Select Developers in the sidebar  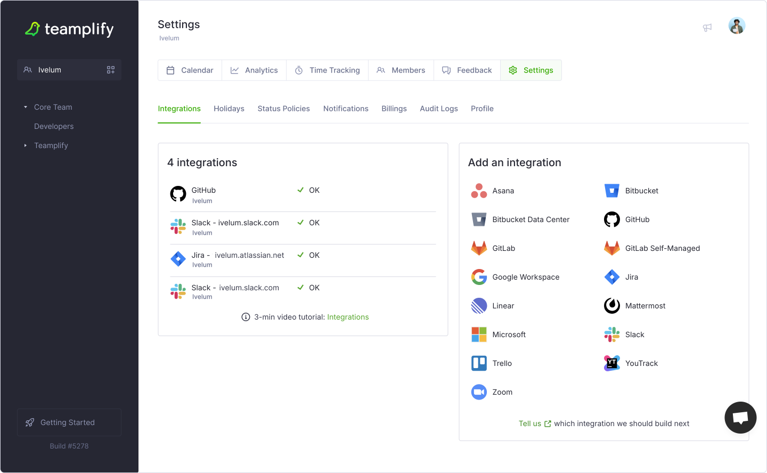pyautogui.click(x=54, y=126)
